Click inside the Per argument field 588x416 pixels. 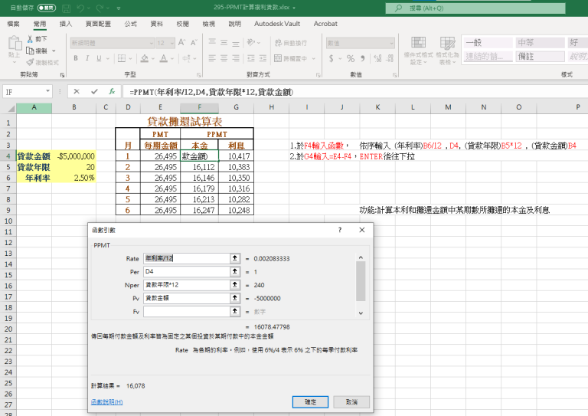click(x=187, y=271)
